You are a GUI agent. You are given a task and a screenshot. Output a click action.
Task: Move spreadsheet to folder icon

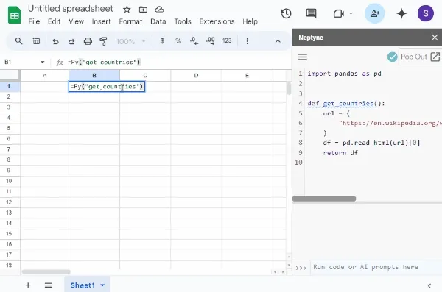coord(143,10)
